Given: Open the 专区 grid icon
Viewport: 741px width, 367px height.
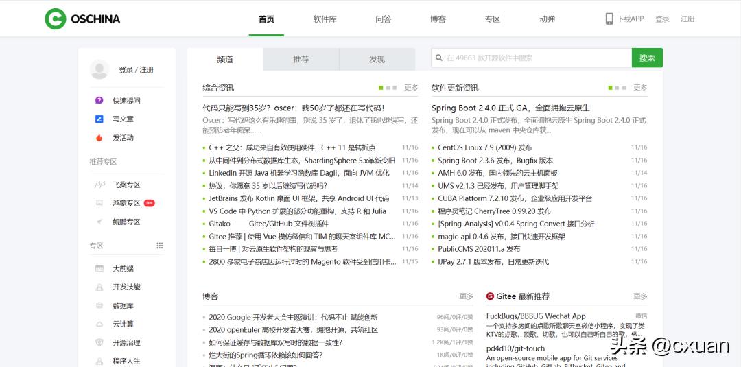Looking at the screenshot, I should click(160, 246).
